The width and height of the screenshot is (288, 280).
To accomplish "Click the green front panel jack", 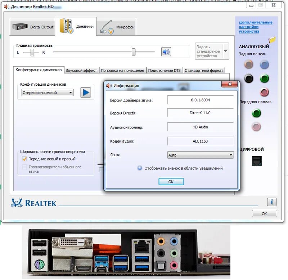I will [256, 113].
